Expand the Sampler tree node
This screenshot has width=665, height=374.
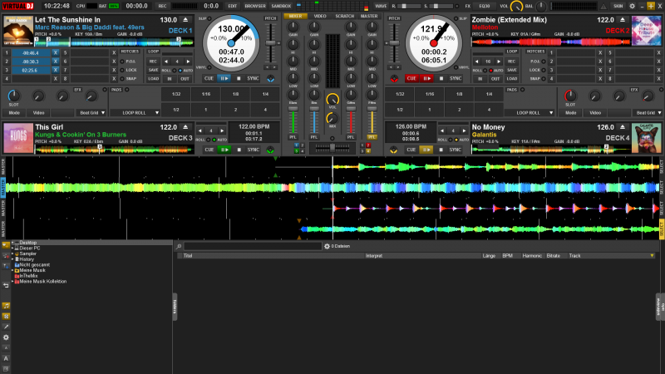pyautogui.click(x=12, y=254)
